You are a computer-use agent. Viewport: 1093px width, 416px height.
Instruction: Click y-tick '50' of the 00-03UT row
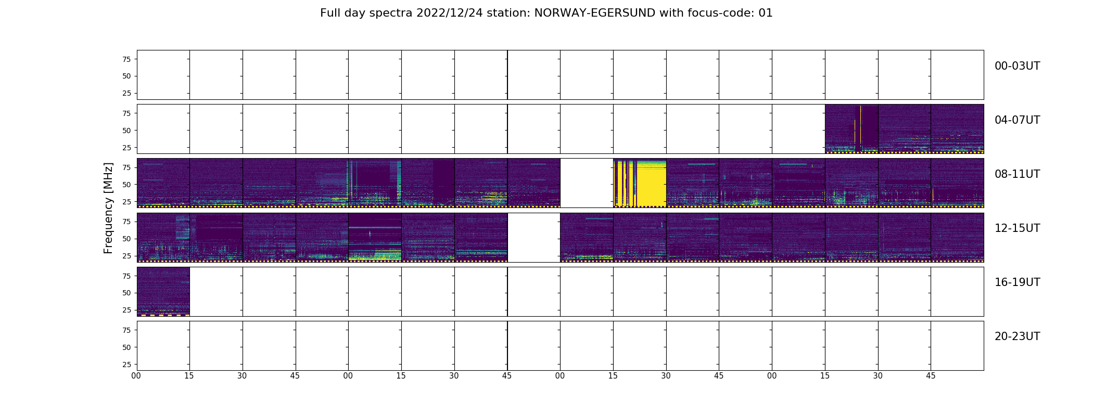pyautogui.click(x=126, y=76)
